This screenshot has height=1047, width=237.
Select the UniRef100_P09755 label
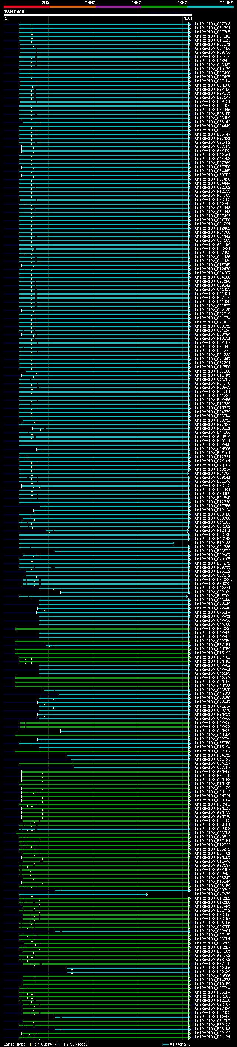[x=212, y=567]
